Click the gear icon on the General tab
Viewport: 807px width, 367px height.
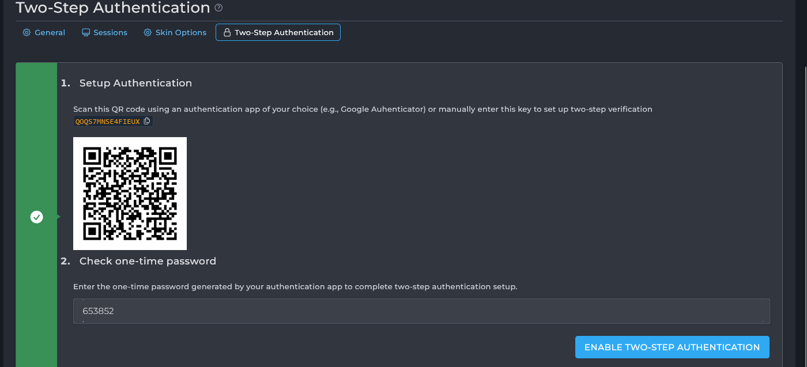[x=27, y=33]
